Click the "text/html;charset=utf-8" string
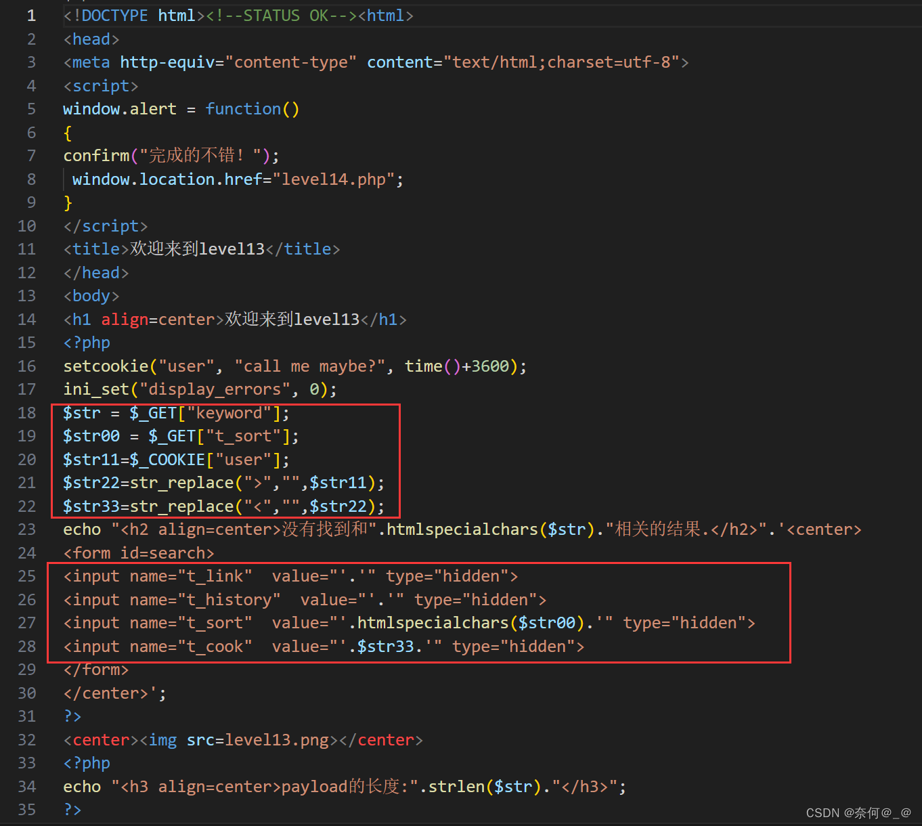922x826 pixels. click(561, 62)
